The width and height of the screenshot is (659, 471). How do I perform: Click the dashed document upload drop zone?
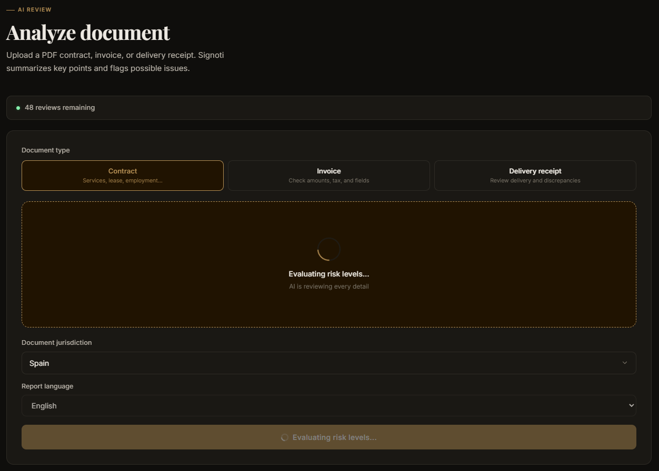pos(329,264)
